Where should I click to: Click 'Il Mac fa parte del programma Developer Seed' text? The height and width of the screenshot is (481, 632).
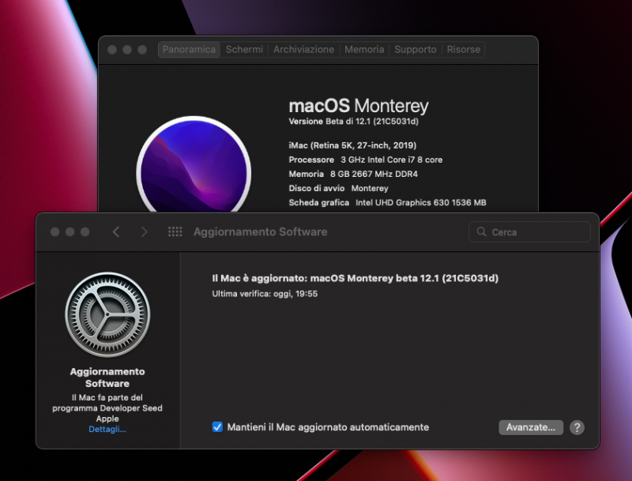[107, 408]
